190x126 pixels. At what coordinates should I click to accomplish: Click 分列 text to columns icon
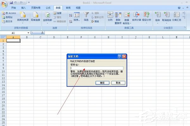pyautogui.click(x=110, y=17)
